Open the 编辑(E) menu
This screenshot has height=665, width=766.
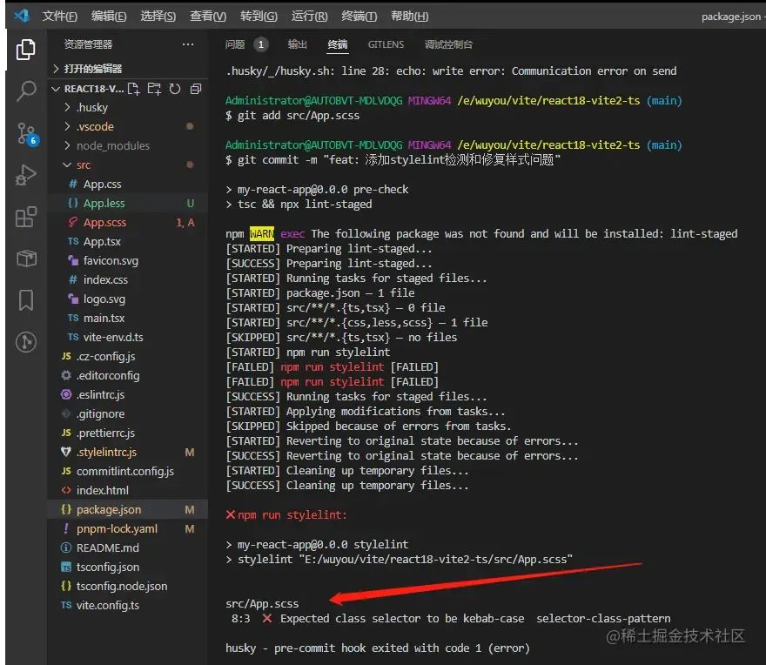[109, 17]
